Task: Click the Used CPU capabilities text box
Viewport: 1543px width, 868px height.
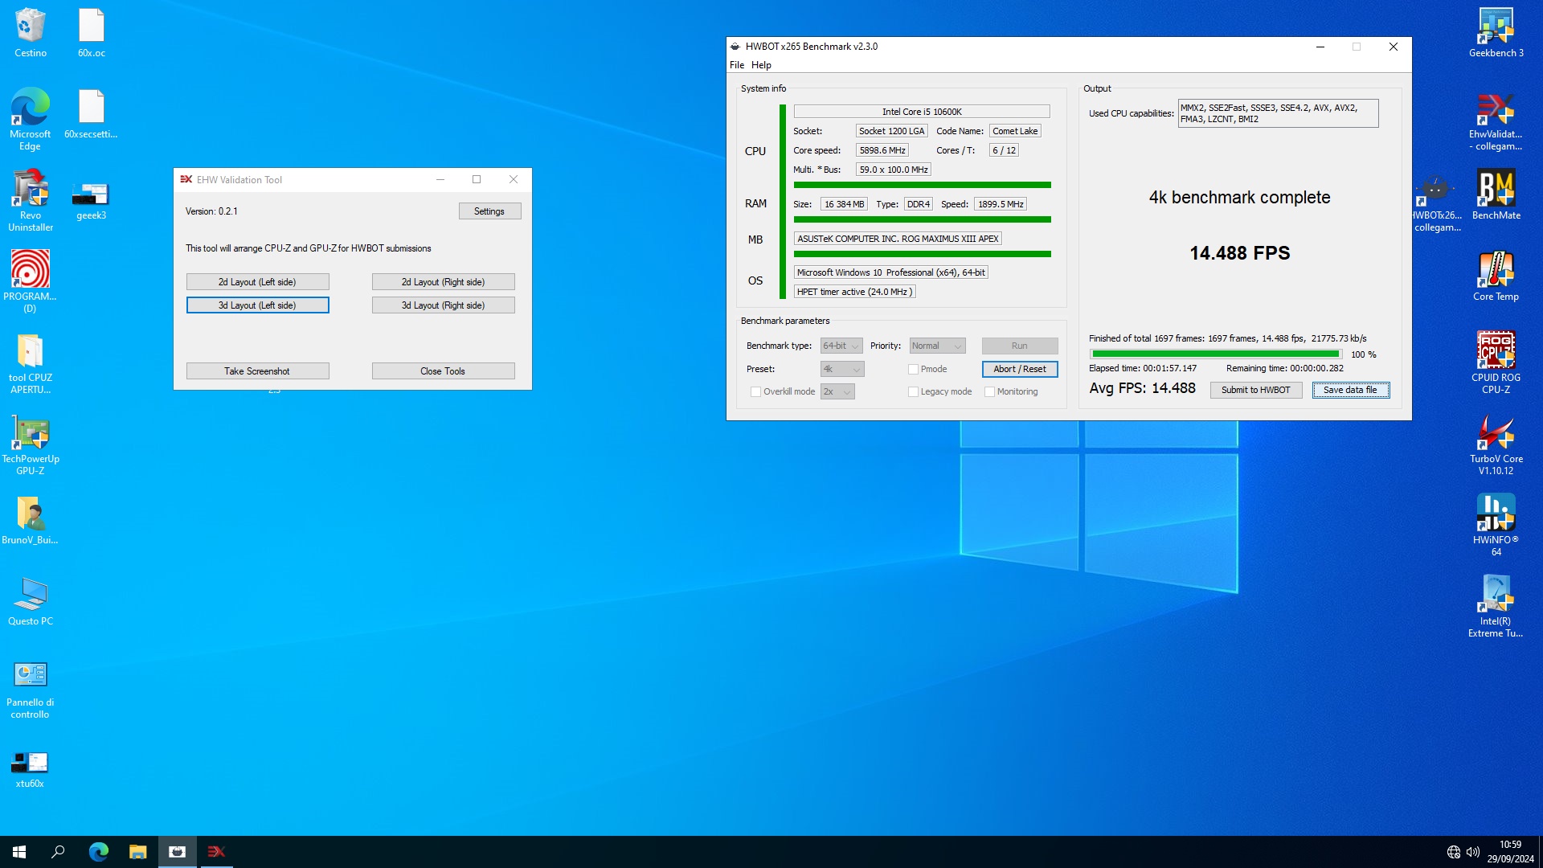Action: [x=1278, y=113]
